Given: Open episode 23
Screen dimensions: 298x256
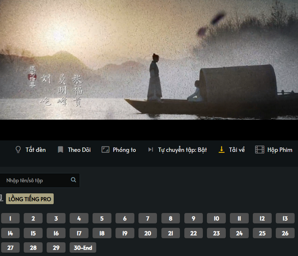Looking at the screenshot, I should point(216,233).
